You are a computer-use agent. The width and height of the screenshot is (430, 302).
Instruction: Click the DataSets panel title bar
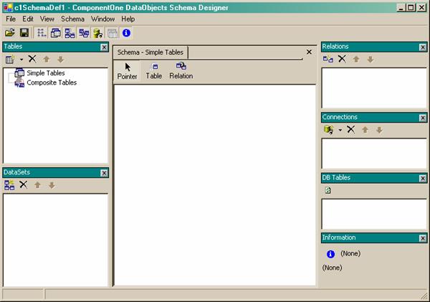click(x=56, y=173)
